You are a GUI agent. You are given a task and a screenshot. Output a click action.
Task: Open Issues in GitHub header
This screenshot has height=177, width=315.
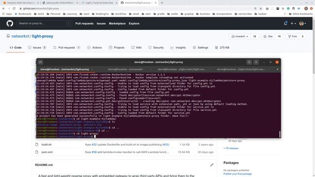tap(101, 24)
